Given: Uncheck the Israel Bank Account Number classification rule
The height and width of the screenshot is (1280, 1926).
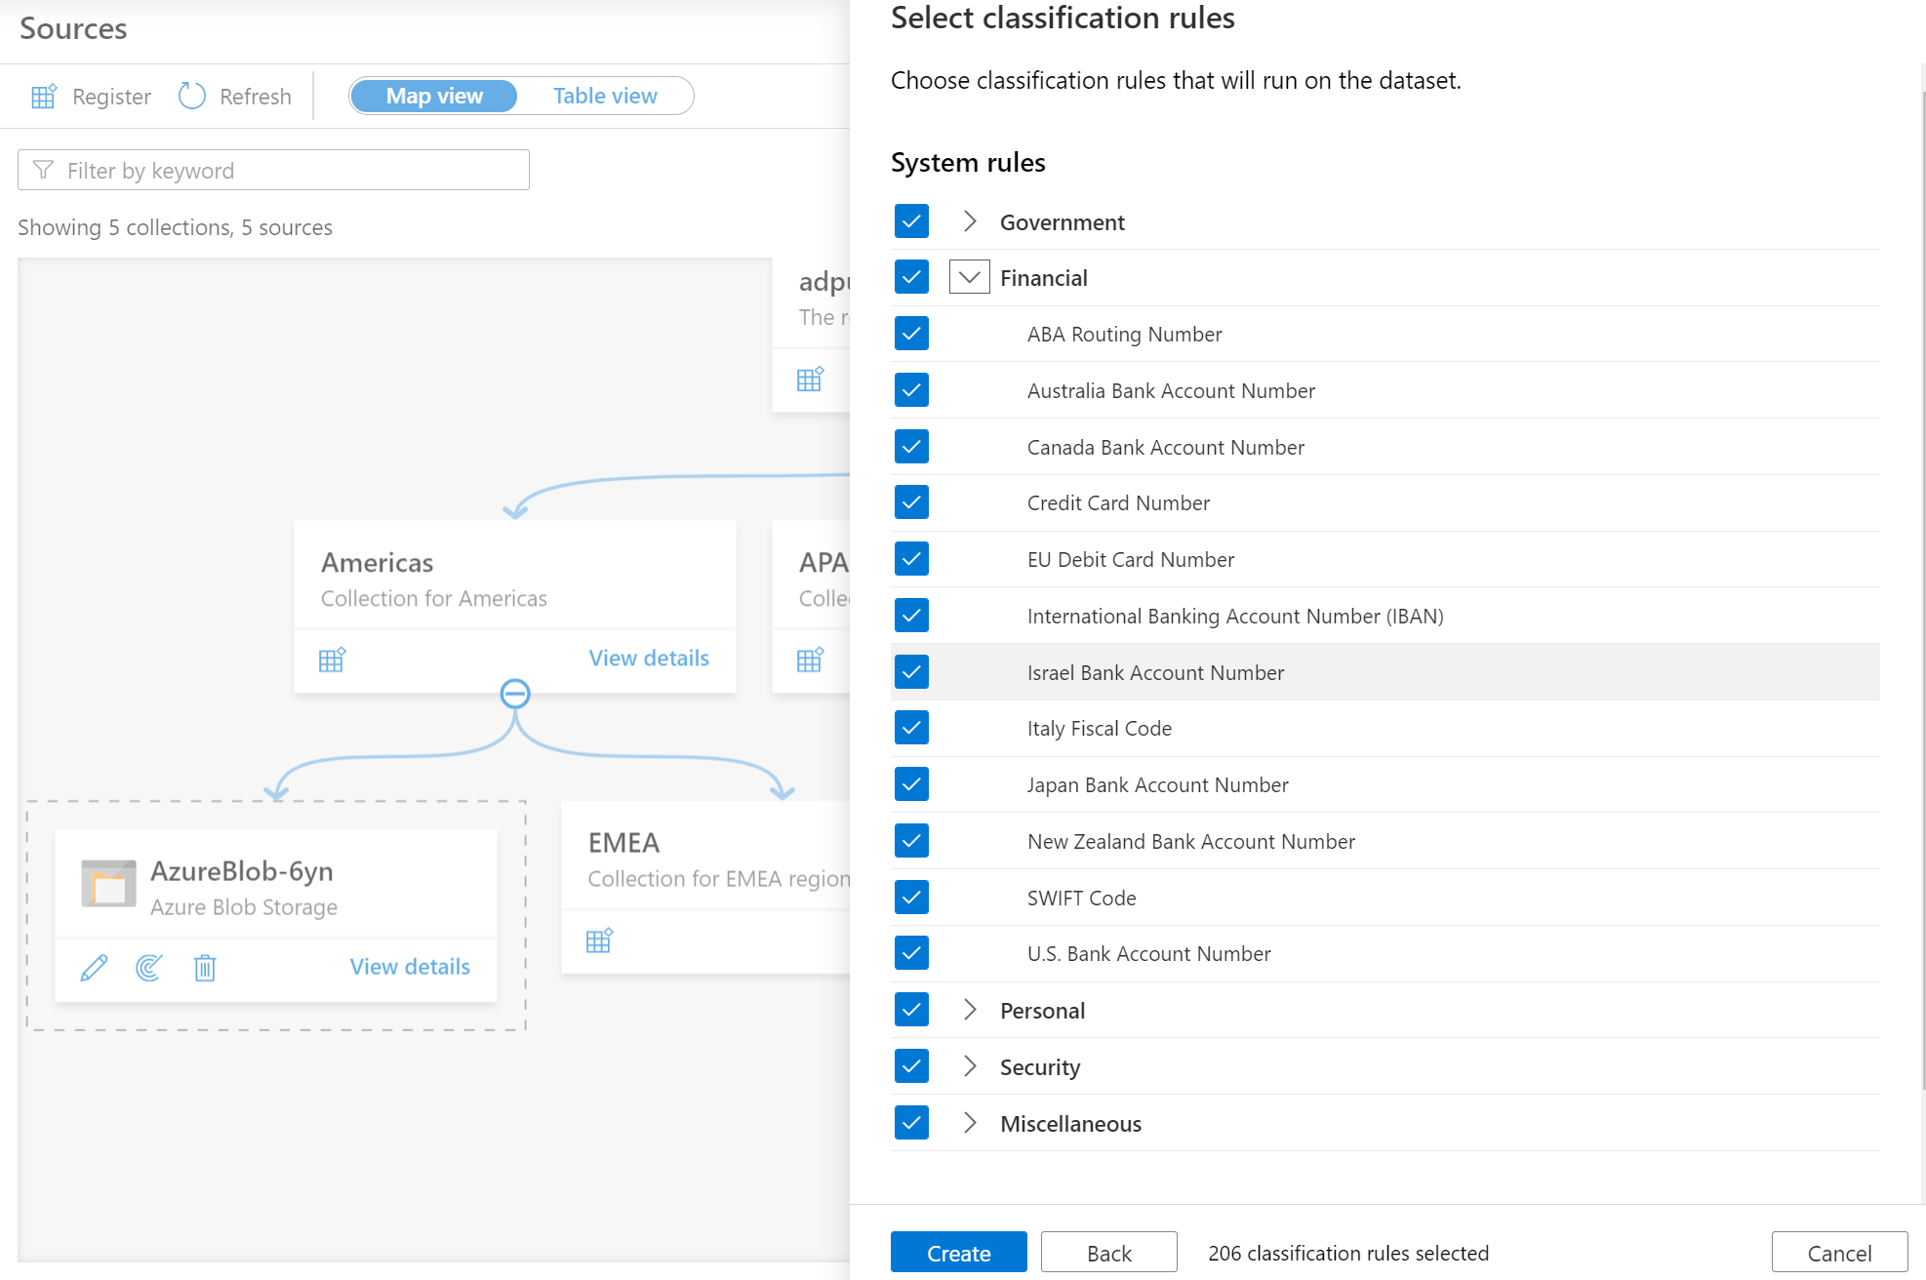Looking at the screenshot, I should tap(910, 671).
